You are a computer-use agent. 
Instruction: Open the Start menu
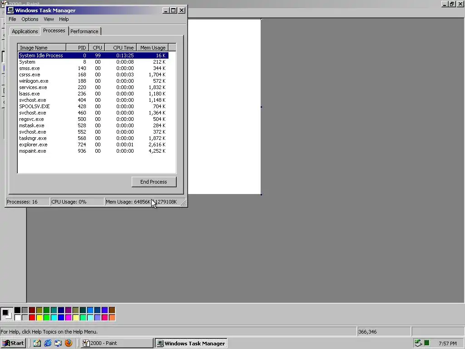14,343
